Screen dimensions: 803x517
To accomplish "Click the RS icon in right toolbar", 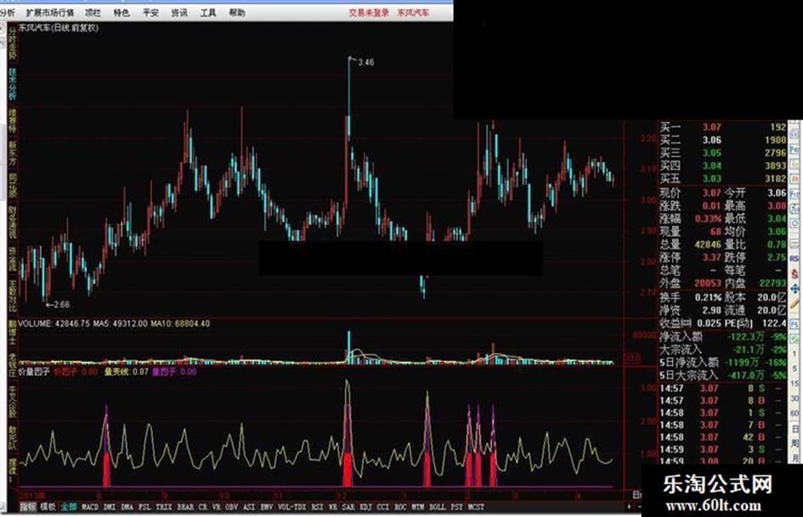I will 795,258.
